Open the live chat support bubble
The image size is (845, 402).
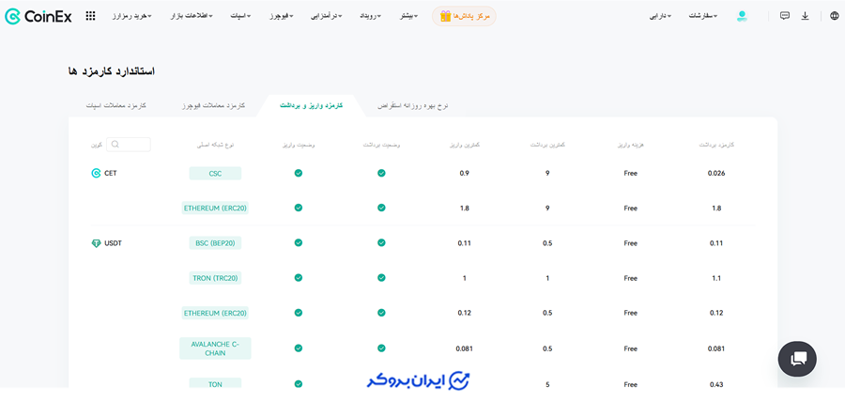coord(797,359)
